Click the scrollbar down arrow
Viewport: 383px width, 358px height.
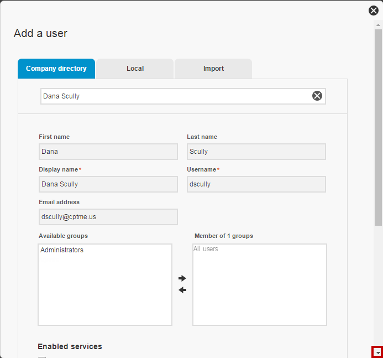point(378,352)
